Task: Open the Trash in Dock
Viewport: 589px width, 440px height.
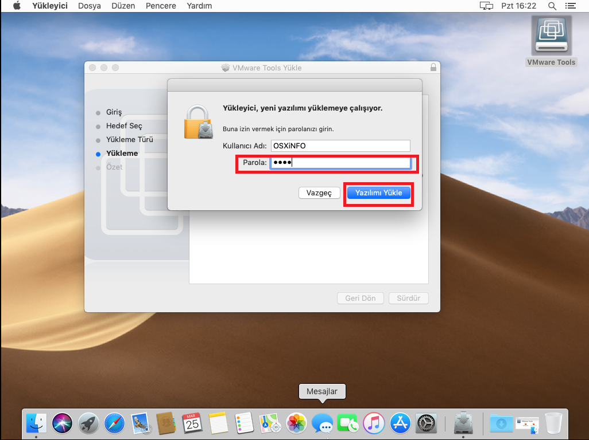Action: click(x=553, y=423)
